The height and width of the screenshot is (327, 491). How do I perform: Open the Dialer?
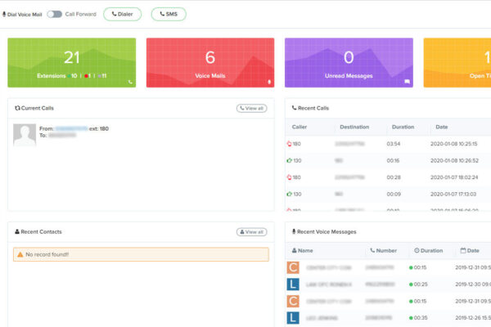[122, 14]
